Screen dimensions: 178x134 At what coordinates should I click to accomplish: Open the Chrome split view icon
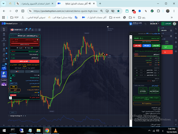pos(23,11)
